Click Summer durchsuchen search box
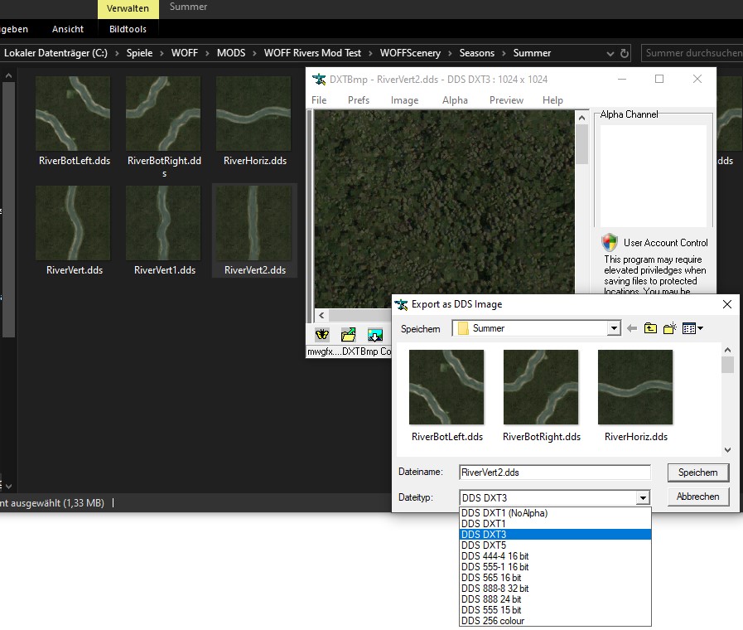The image size is (743, 630). click(692, 53)
